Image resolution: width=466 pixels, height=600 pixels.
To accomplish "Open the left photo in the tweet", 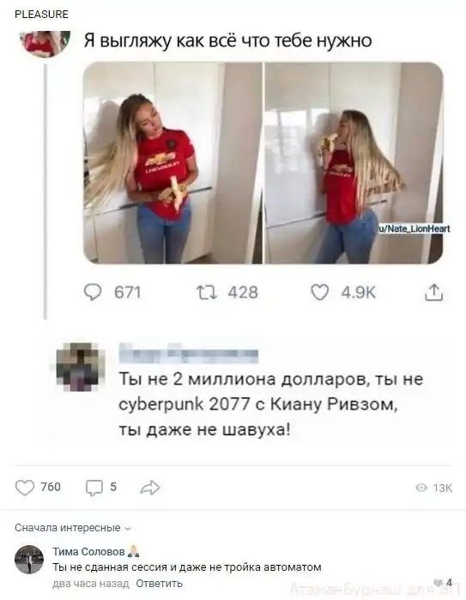I will [172, 163].
